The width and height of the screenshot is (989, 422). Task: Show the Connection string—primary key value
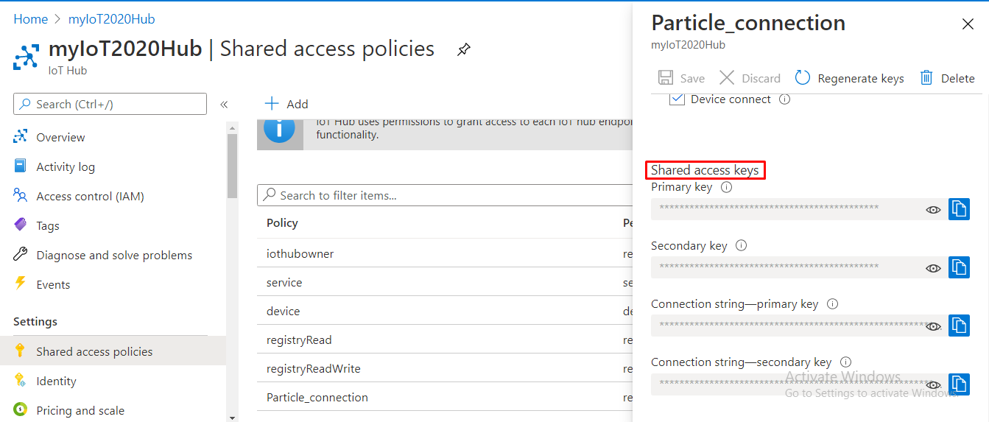point(933,326)
